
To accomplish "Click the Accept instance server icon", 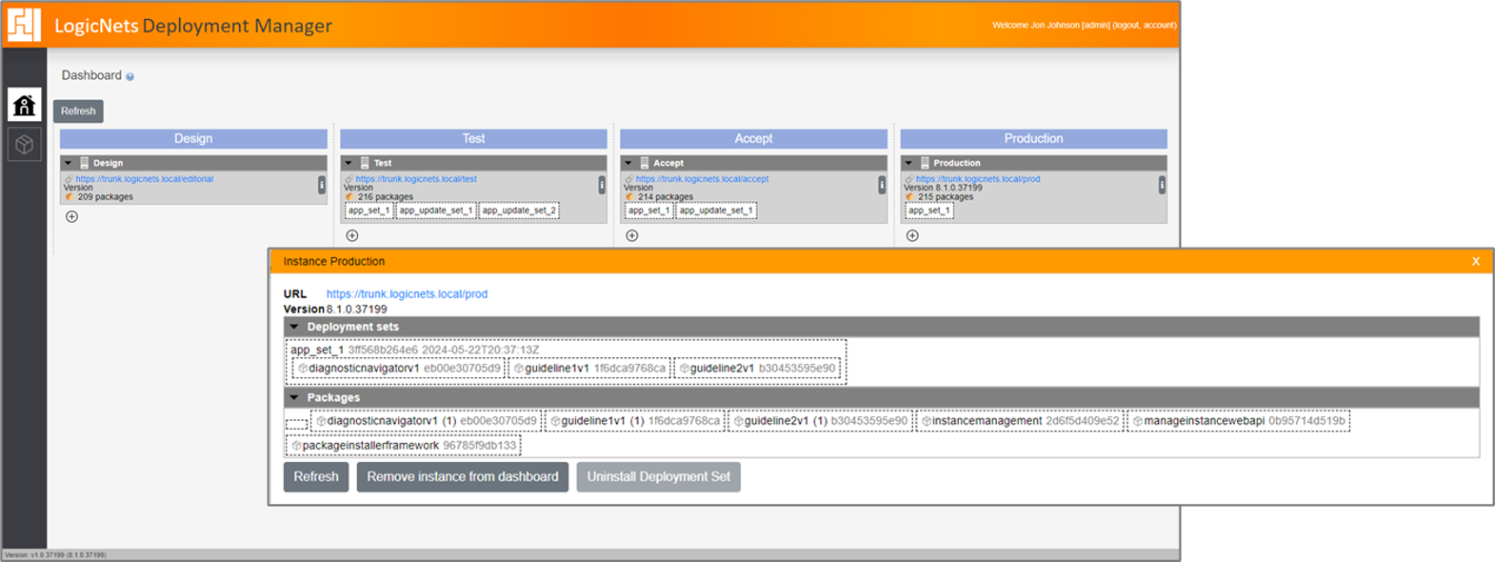I will click(645, 163).
